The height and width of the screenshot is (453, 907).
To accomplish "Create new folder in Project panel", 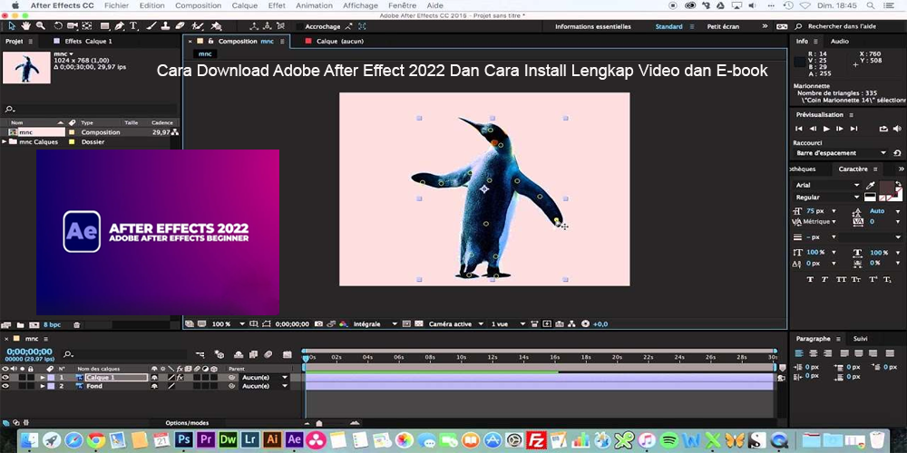I will click(x=20, y=325).
